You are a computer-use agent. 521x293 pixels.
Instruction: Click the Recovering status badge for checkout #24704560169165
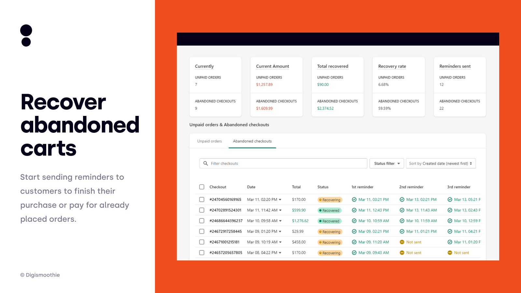(330, 200)
